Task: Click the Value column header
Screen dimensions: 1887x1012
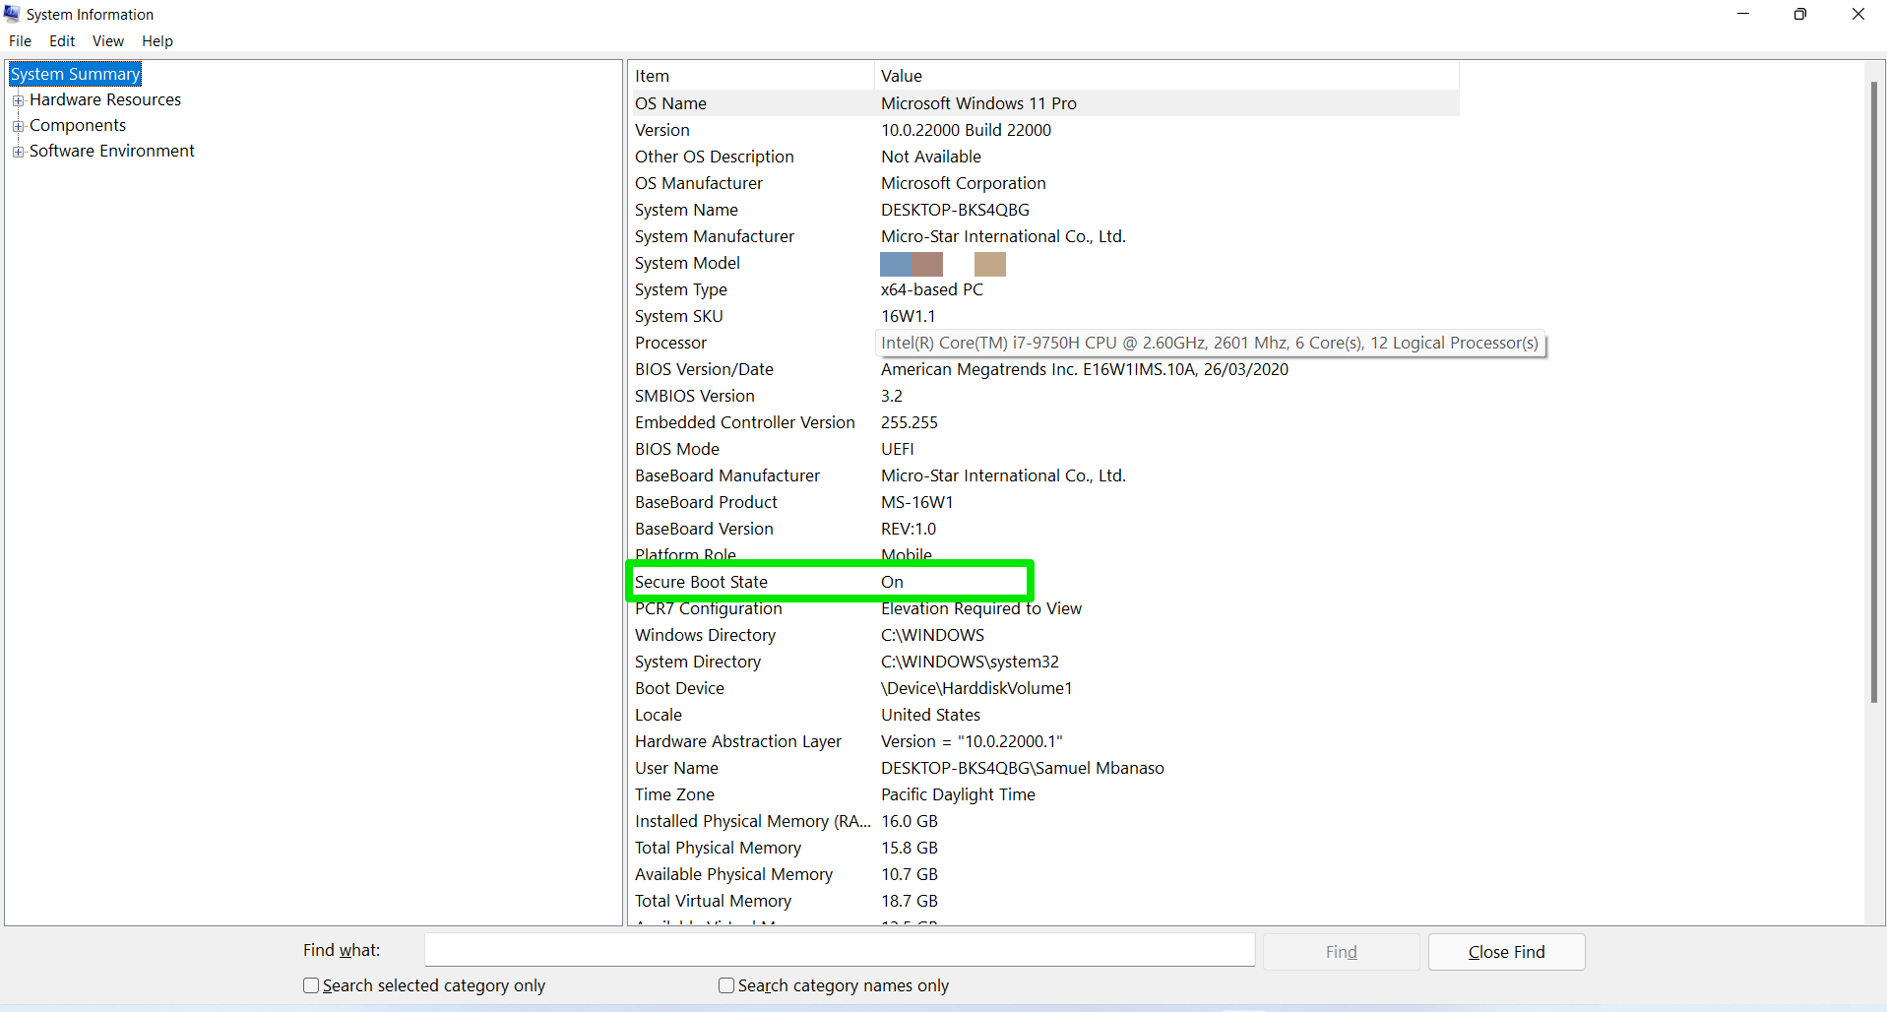Action: click(x=1166, y=76)
